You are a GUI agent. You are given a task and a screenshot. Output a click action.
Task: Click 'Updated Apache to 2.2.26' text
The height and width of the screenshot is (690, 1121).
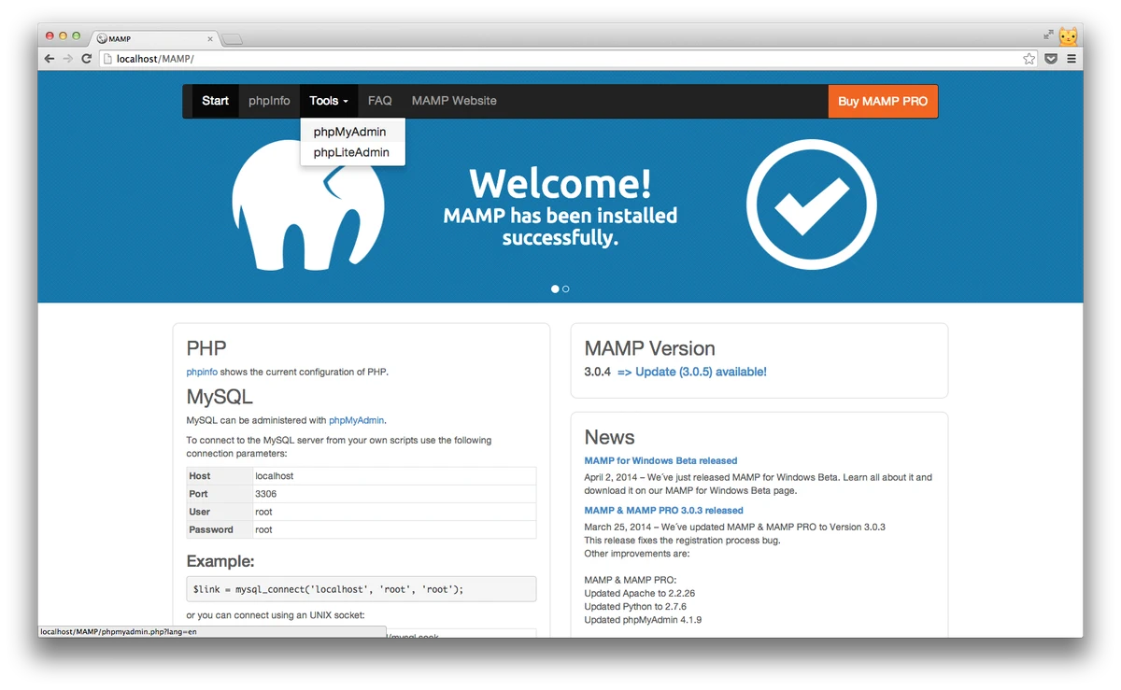640,593
